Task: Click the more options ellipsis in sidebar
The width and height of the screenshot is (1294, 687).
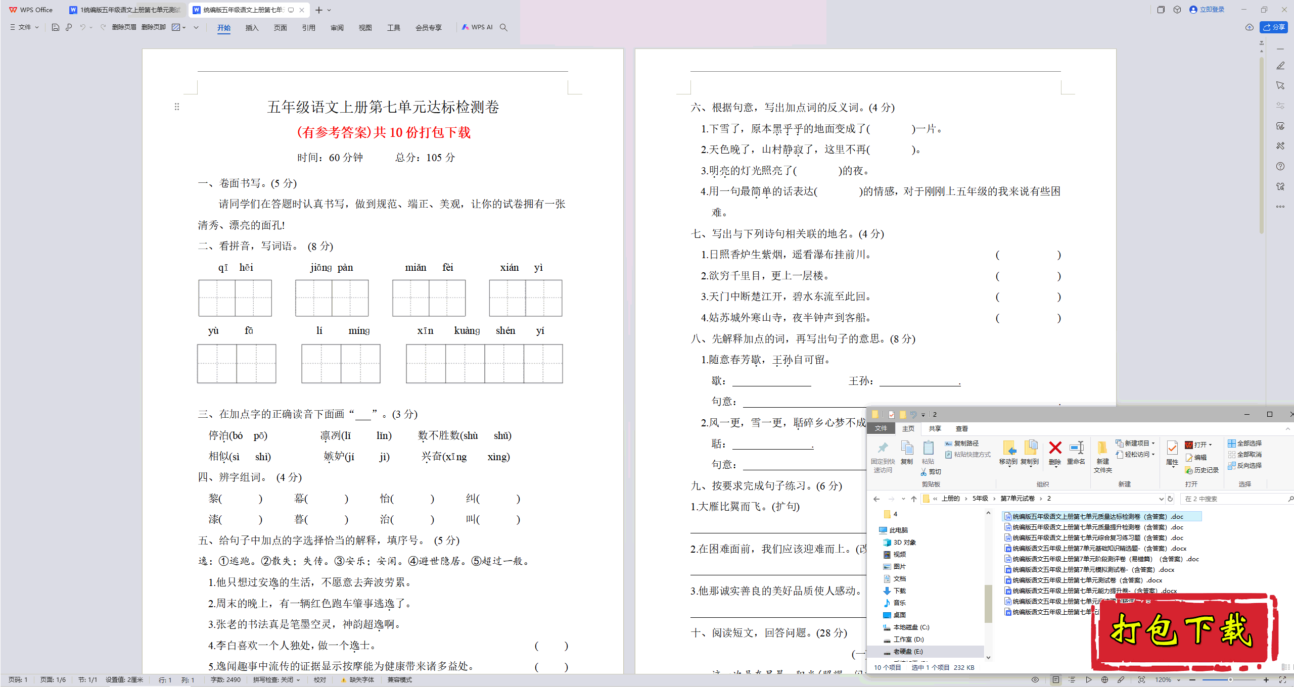Action: [x=1280, y=207]
